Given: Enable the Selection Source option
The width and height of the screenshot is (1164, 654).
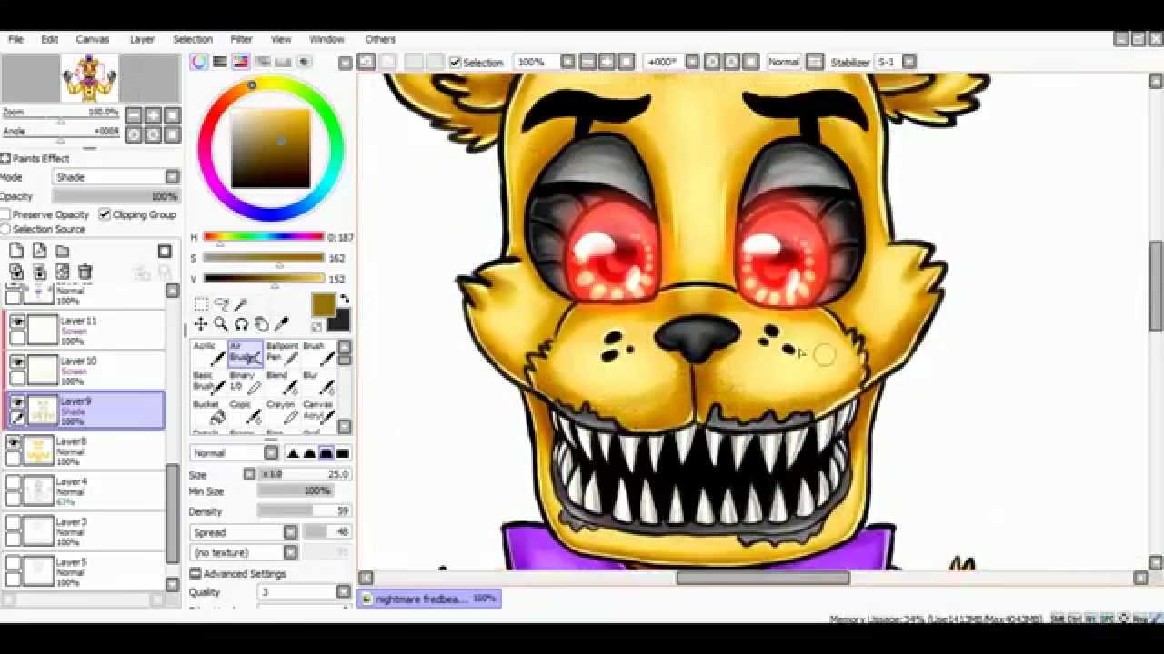Looking at the screenshot, I should click(5, 229).
